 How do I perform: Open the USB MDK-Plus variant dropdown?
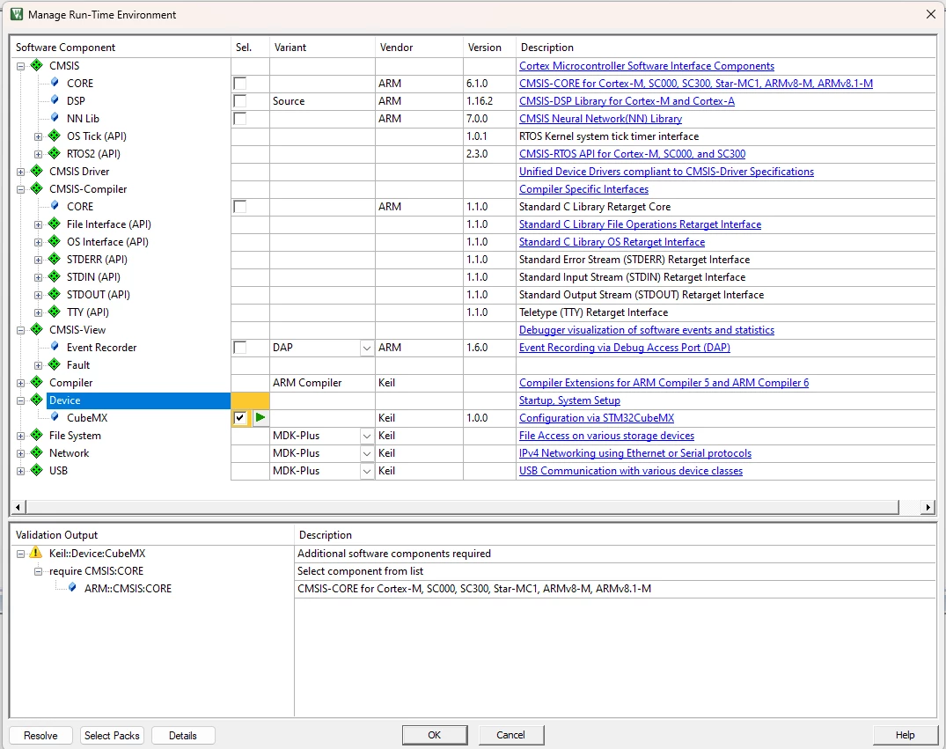367,471
